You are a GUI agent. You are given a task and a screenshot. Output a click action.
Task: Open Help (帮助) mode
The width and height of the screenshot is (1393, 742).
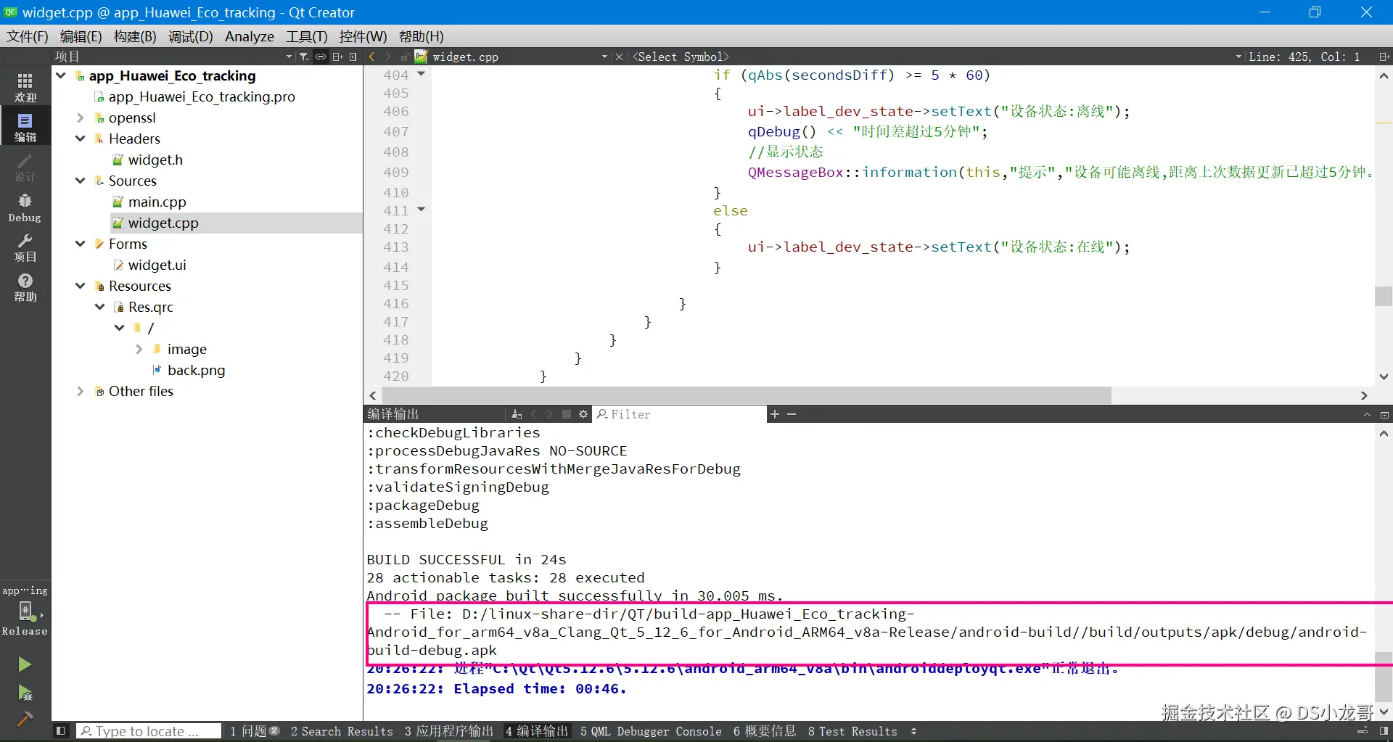point(25,287)
